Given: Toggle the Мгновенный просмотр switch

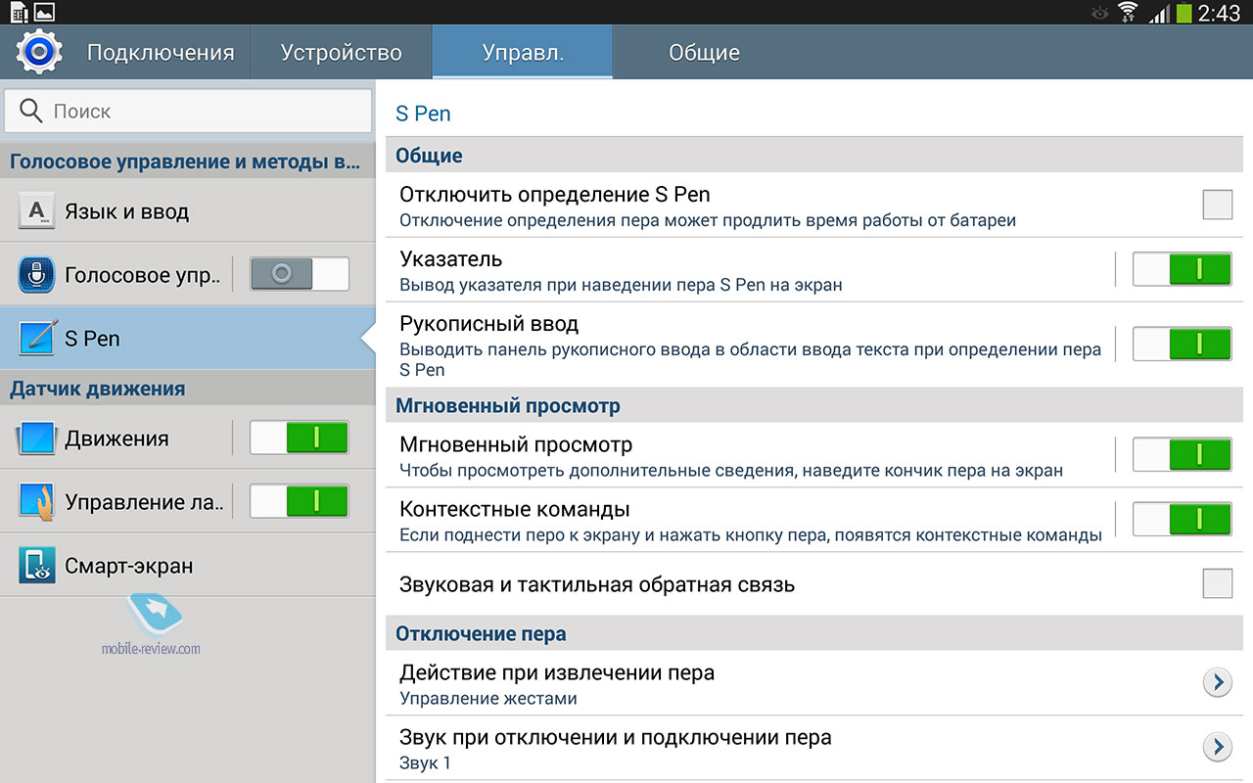Looking at the screenshot, I should [1182, 455].
